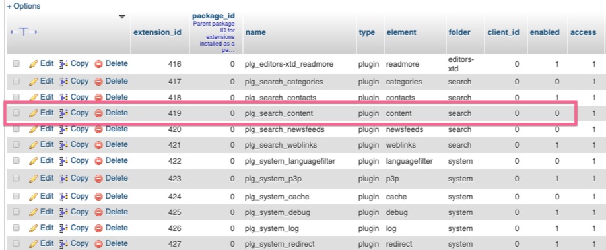The image size is (606, 250).
Task: Select the checkbox for plg_system_log row
Action: click(17, 228)
